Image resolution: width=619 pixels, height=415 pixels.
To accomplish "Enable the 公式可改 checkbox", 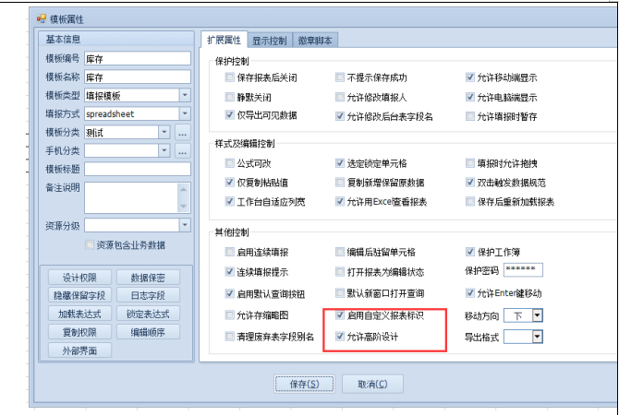I will click(x=230, y=162).
